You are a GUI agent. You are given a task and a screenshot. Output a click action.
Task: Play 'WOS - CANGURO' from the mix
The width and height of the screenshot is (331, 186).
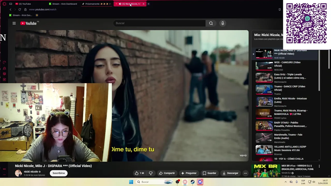click(284, 66)
